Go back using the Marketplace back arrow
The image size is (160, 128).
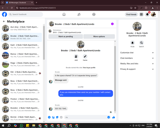4,21
